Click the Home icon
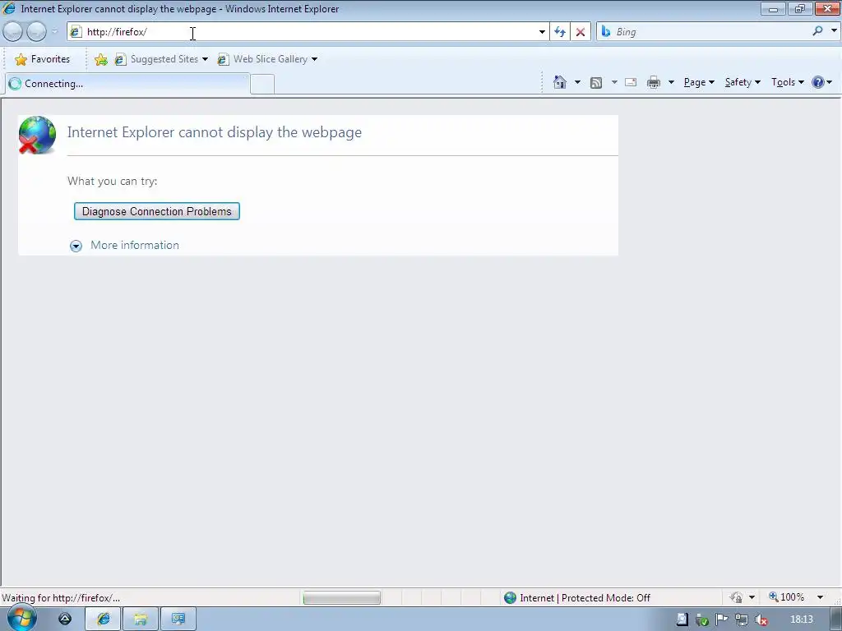 click(560, 82)
